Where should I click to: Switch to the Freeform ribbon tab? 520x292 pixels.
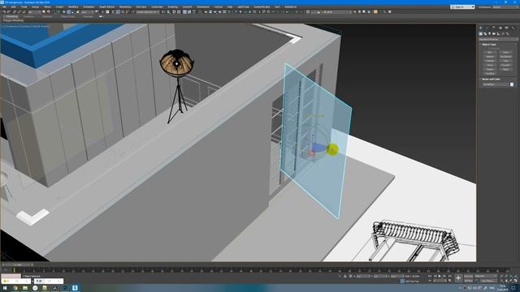[28, 16]
